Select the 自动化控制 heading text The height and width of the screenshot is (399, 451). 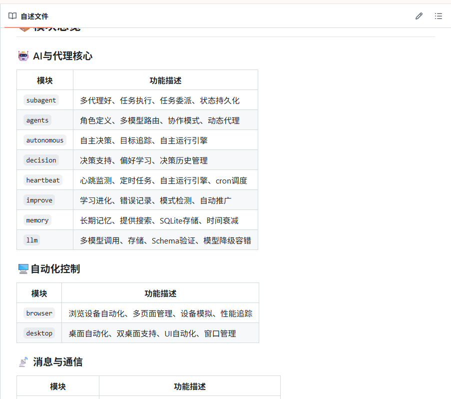[x=55, y=269]
